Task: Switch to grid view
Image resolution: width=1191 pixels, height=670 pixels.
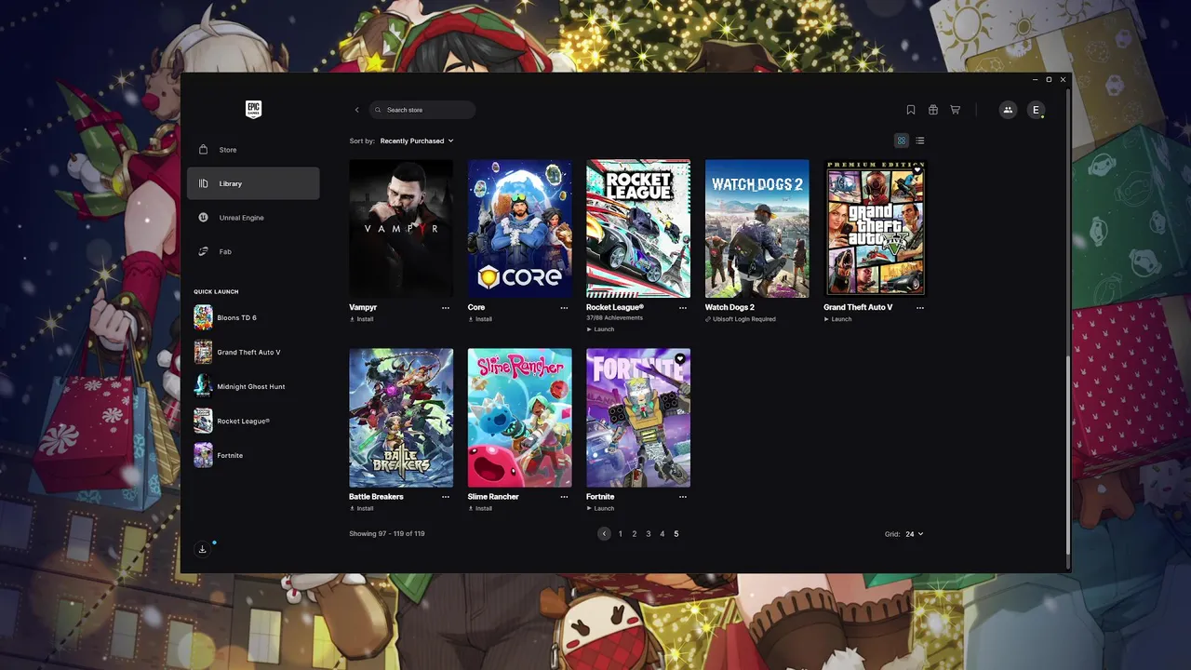Action: pos(901,141)
